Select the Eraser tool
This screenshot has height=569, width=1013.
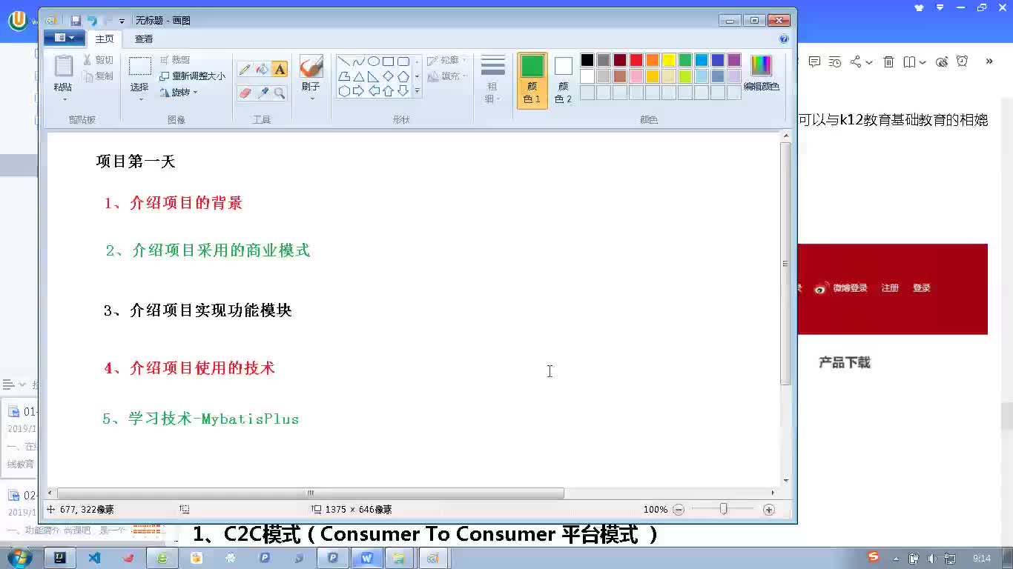(x=245, y=93)
